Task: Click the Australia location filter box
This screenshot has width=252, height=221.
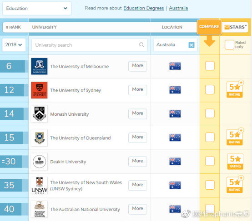Action: [x=175, y=45]
